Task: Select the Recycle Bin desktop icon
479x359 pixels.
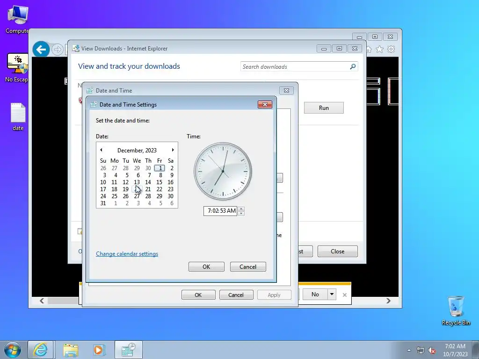Action: pos(456,310)
